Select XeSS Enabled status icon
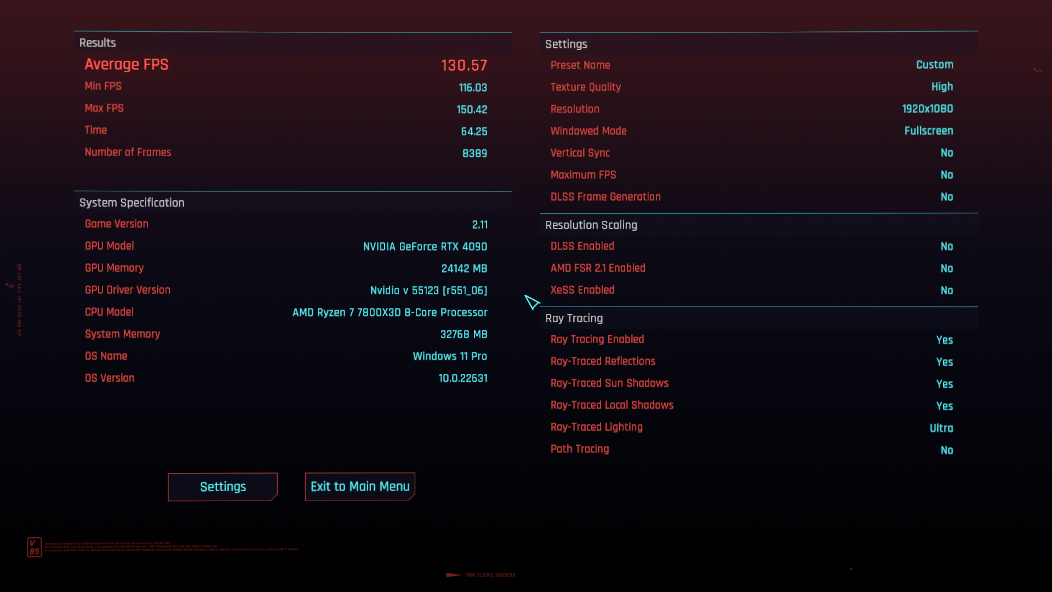This screenshot has height=592, width=1052. (946, 289)
